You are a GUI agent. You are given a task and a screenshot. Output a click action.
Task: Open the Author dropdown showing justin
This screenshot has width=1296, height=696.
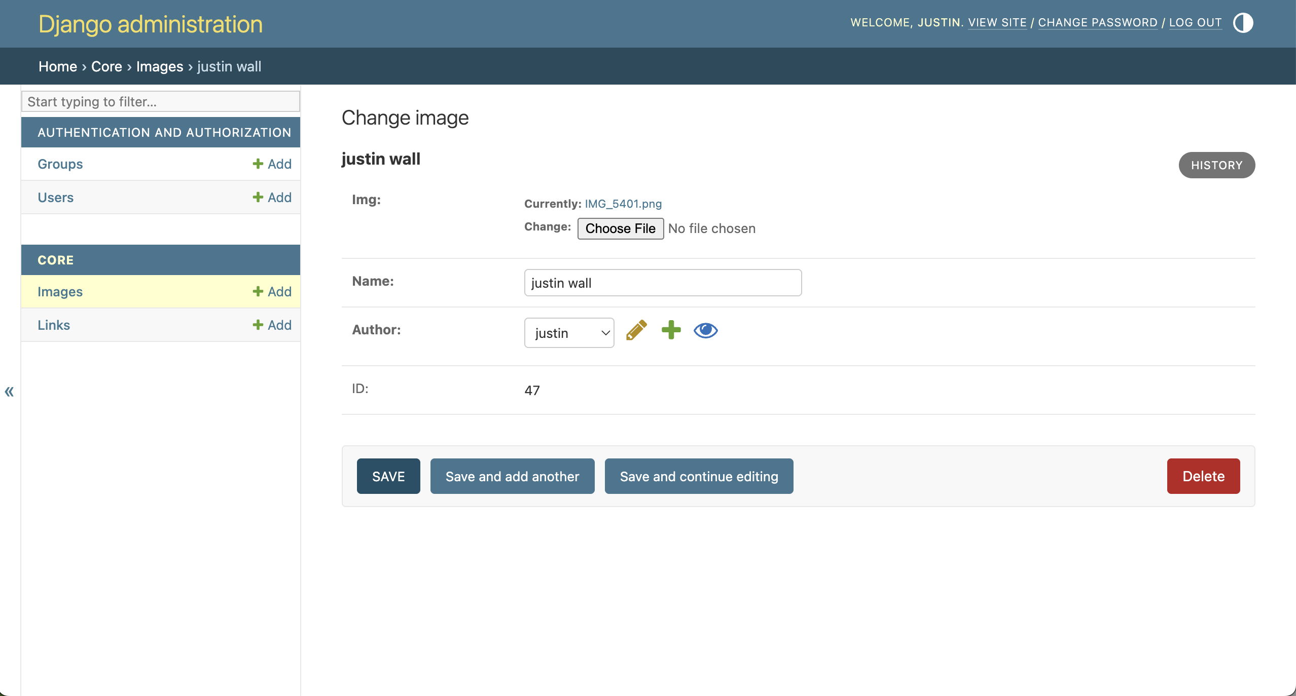pos(569,333)
